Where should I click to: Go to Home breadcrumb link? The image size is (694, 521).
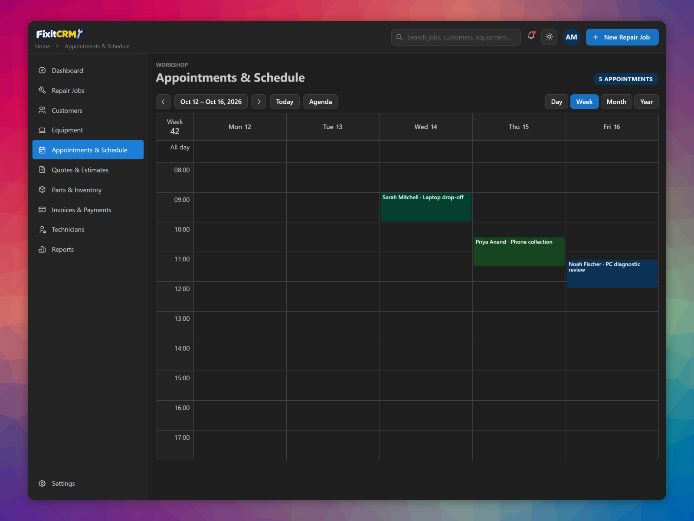[x=43, y=46]
